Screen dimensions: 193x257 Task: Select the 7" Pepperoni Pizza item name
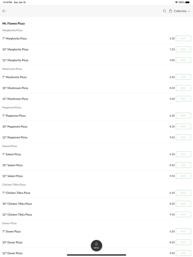coord(14,116)
